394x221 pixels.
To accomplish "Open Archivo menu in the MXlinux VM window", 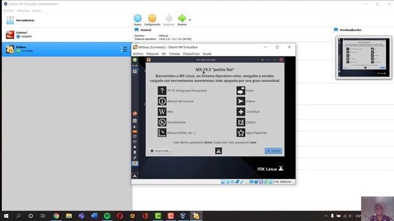I will coord(138,53).
